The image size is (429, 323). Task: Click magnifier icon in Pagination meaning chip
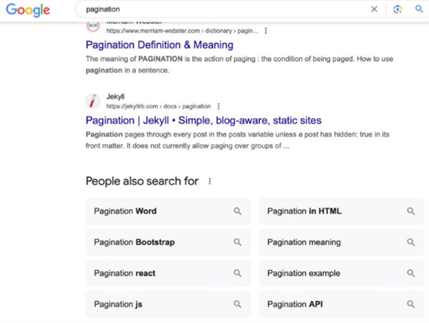[x=410, y=242]
